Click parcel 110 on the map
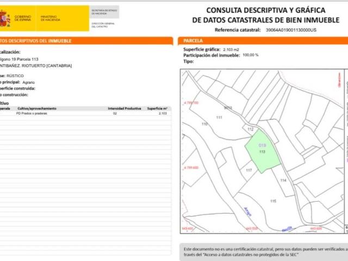348x261 pixels. pyautogui.click(x=204, y=124)
